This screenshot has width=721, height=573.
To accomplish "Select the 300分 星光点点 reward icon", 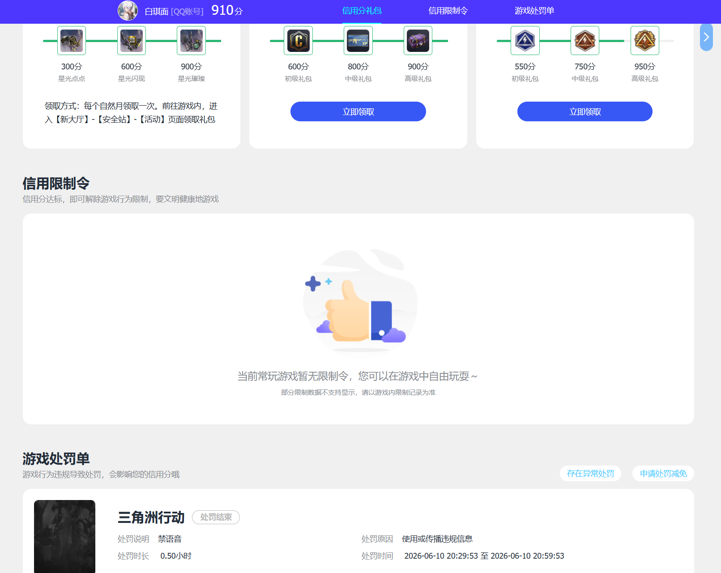I will (72, 41).
